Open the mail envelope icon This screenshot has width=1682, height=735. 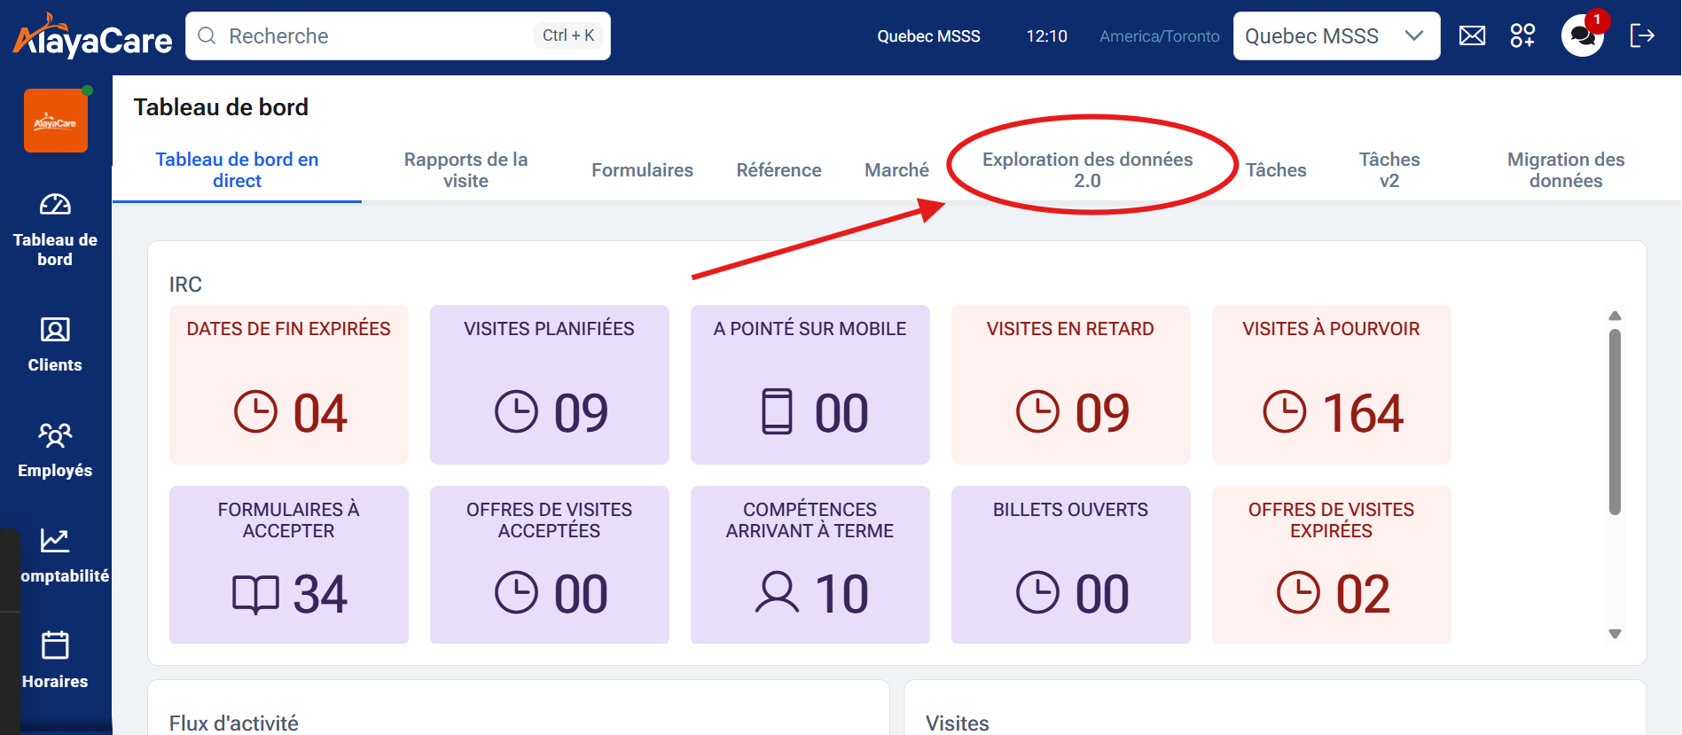pyautogui.click(x=1472, y=35)
